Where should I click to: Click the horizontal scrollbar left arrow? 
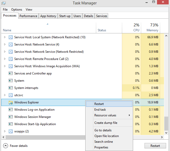[x=3, y=137]
